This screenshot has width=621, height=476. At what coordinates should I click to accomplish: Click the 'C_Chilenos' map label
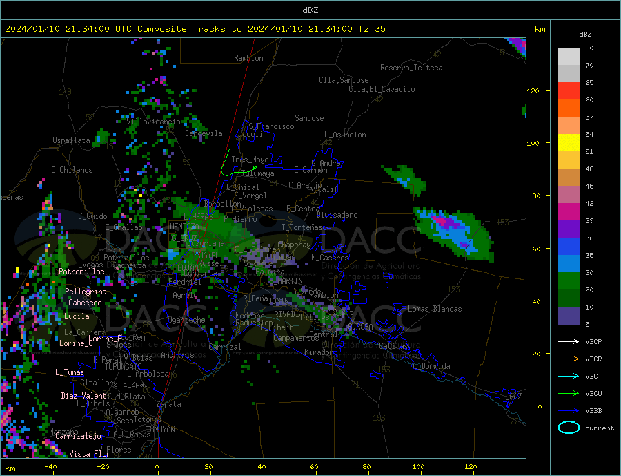pos(72,170)
